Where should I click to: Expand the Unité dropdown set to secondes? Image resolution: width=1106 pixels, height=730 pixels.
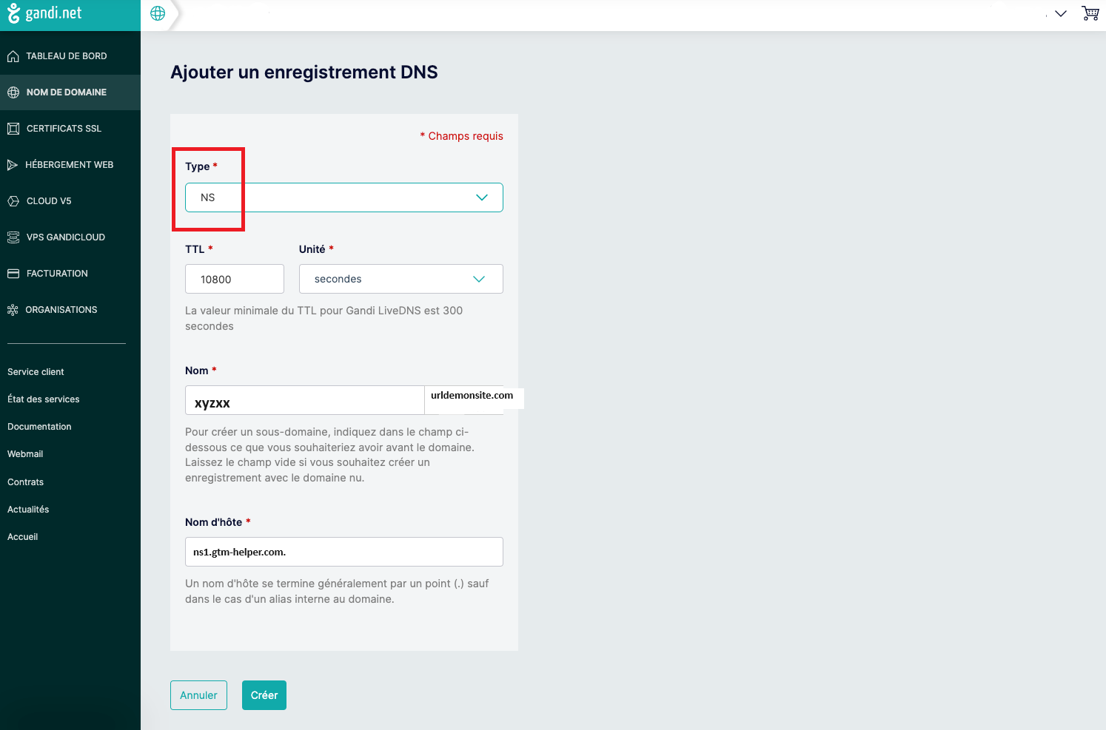[x=400, y=279]
